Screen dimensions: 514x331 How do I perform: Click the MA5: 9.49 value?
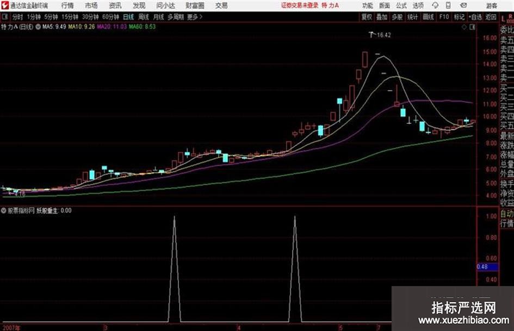point(54,27)
